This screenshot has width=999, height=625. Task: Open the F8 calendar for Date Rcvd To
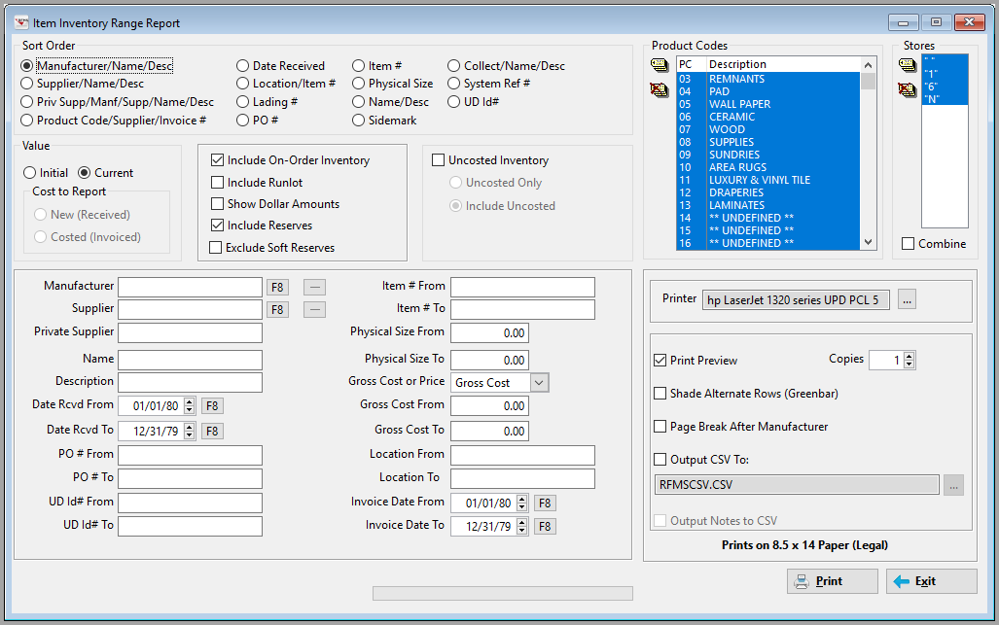tap(212, 431)
